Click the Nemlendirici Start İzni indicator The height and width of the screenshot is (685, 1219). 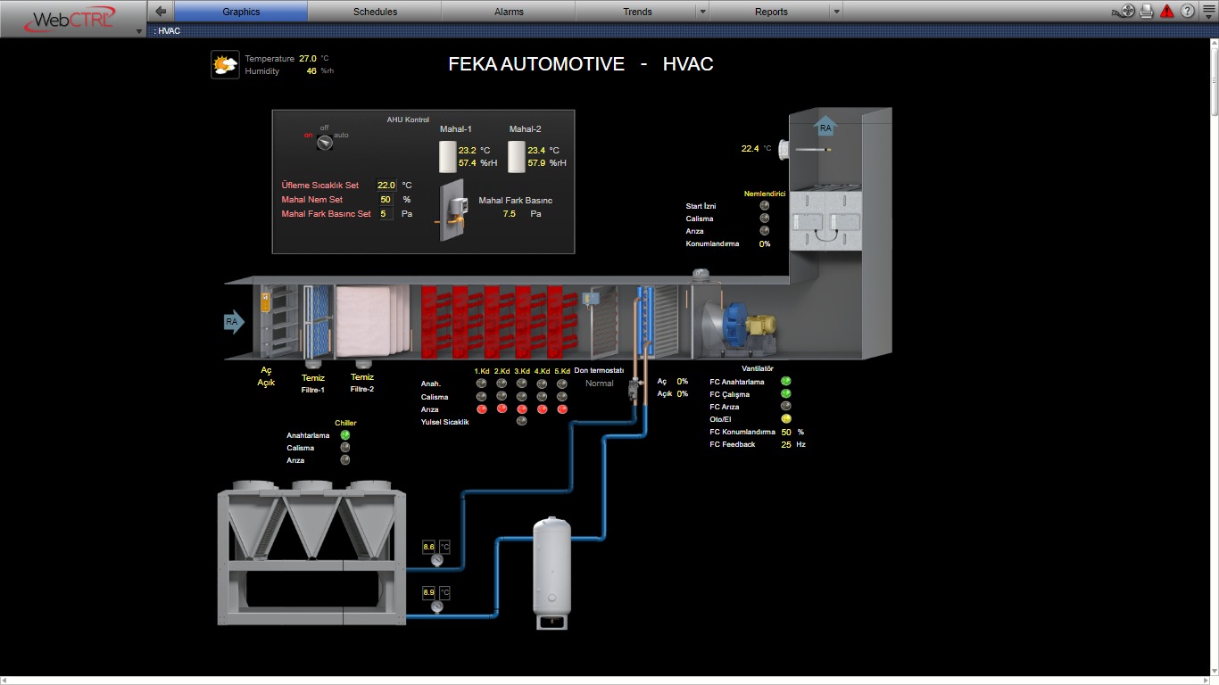(764, 206)
